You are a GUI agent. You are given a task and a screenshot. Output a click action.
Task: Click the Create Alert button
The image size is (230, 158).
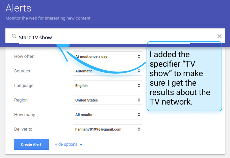31,144
